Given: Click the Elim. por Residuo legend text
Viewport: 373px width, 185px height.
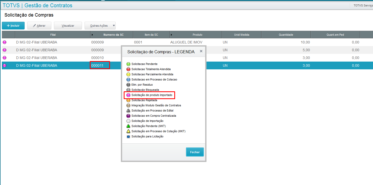Looking at the screenshot, I should click(142, 85).
